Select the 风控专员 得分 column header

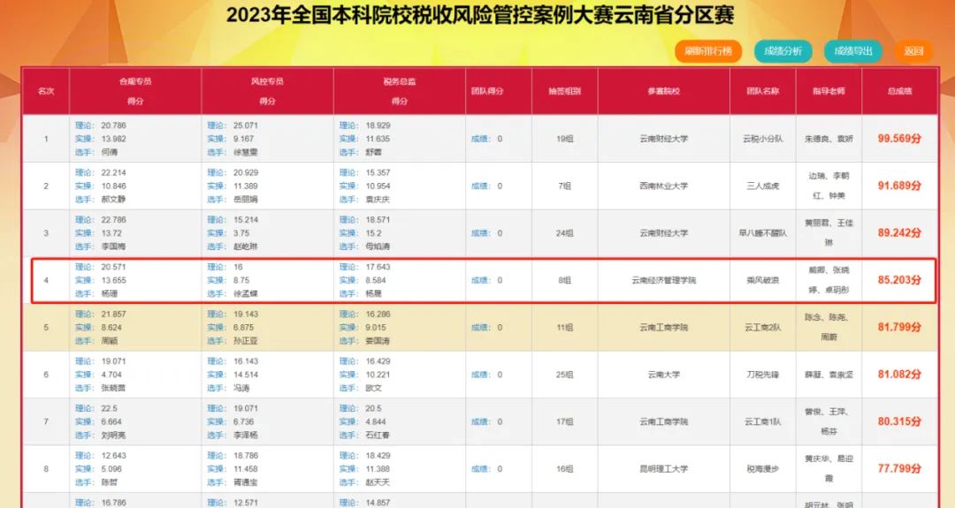click(267, 91)
